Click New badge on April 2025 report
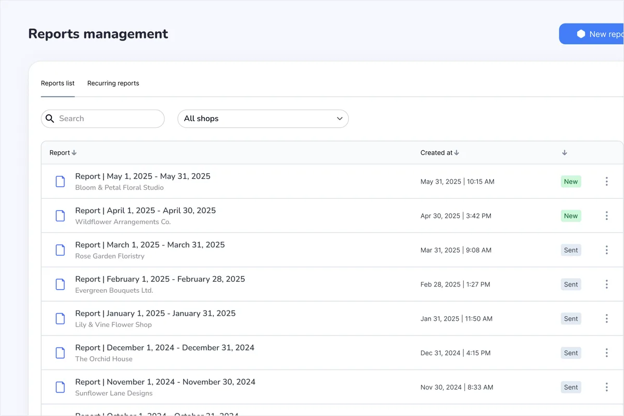The image size is (624, 416). 571,216
